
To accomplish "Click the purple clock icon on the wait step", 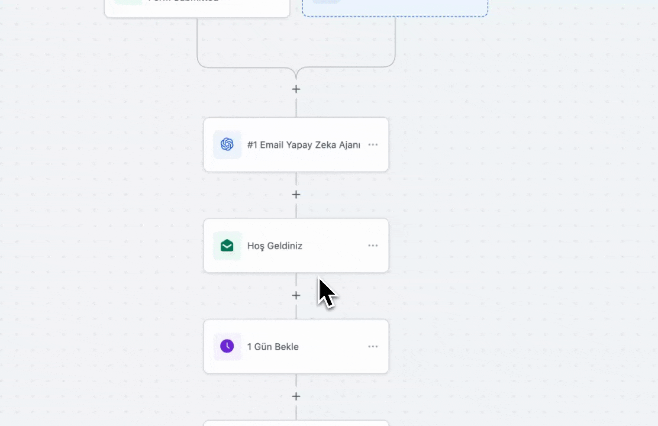I will coord(227,346).
